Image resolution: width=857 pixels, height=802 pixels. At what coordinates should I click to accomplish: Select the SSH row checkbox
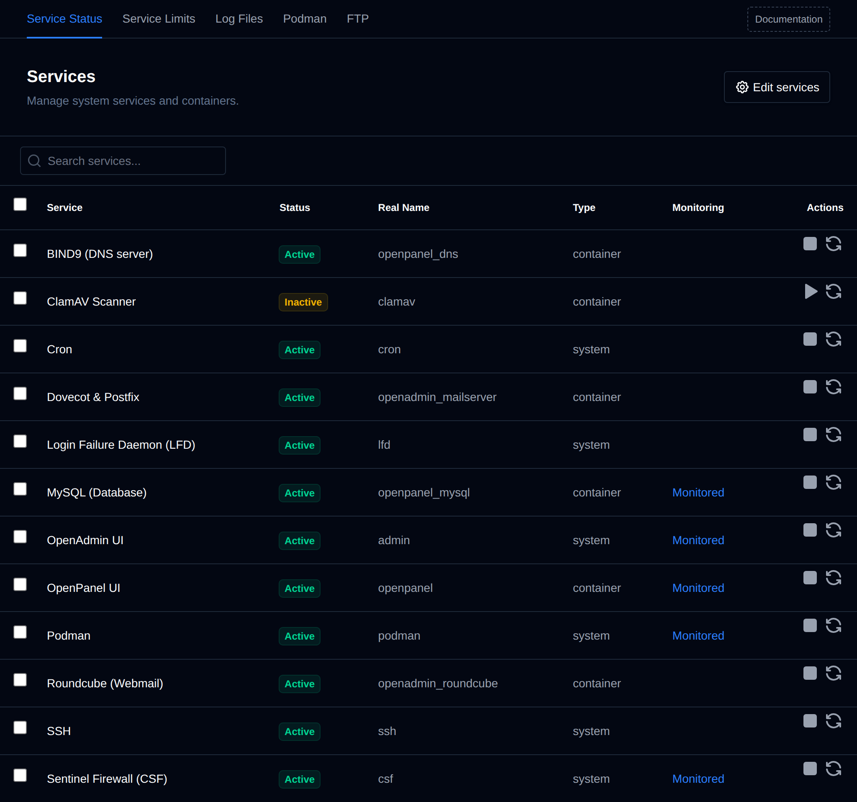coord(20,727)
